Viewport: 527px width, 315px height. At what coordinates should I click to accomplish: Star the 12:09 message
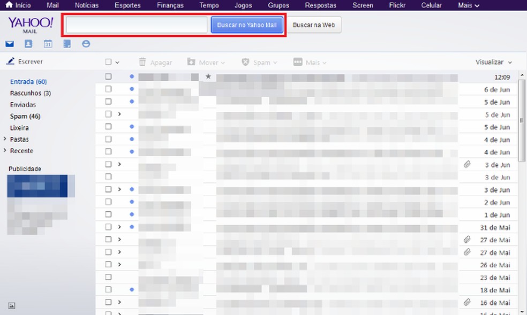(208, 76)
